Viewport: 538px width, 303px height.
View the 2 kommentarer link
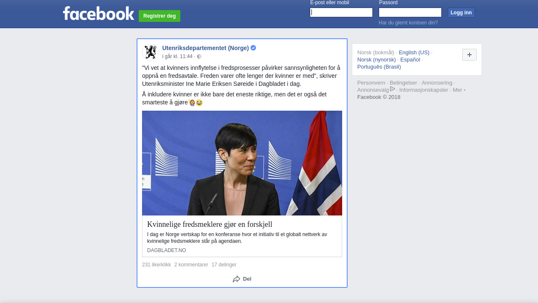[x=191, y=265]
